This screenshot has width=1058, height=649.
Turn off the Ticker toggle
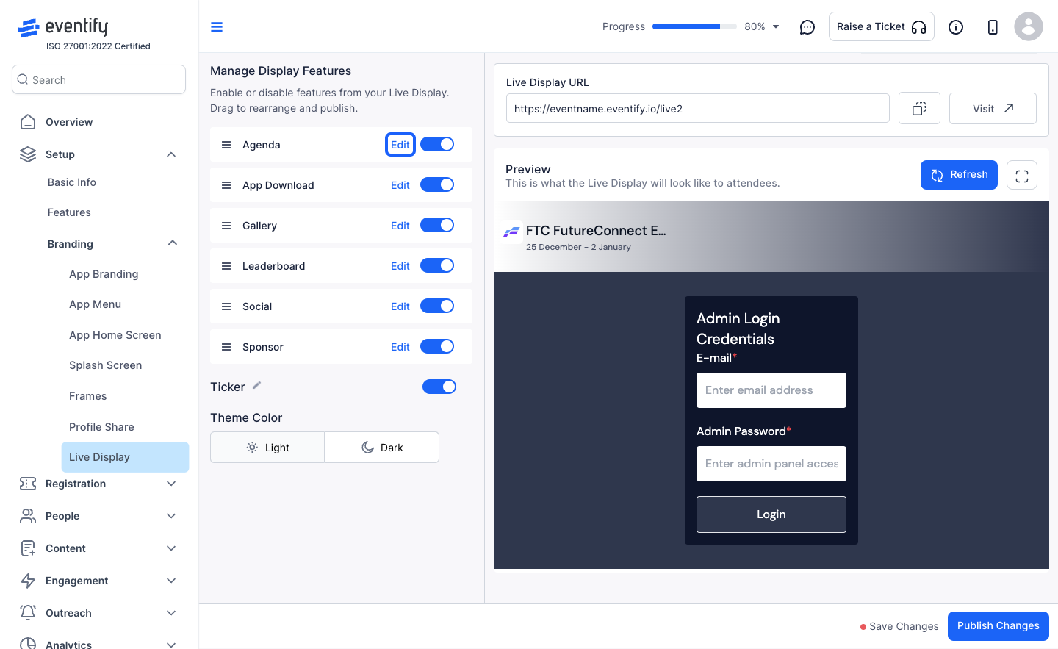pos(439,387)
